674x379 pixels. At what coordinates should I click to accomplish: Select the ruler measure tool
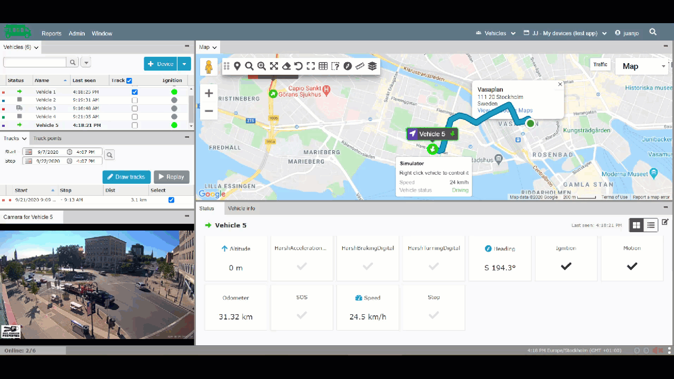coord(360,66)
